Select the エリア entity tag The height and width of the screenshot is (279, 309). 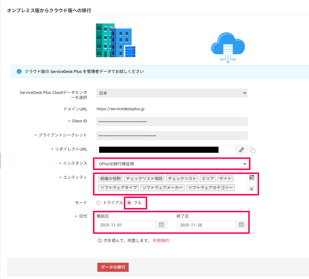click(x=208, y=178)
